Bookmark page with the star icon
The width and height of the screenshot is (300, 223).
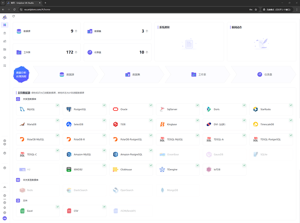coord(256,9)
